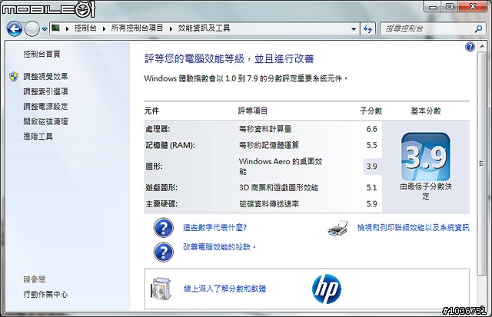Click the 3.9 graphics subscore cell
Image resolution: width=492 pixels, height=317 pixels.
point(372,167)
